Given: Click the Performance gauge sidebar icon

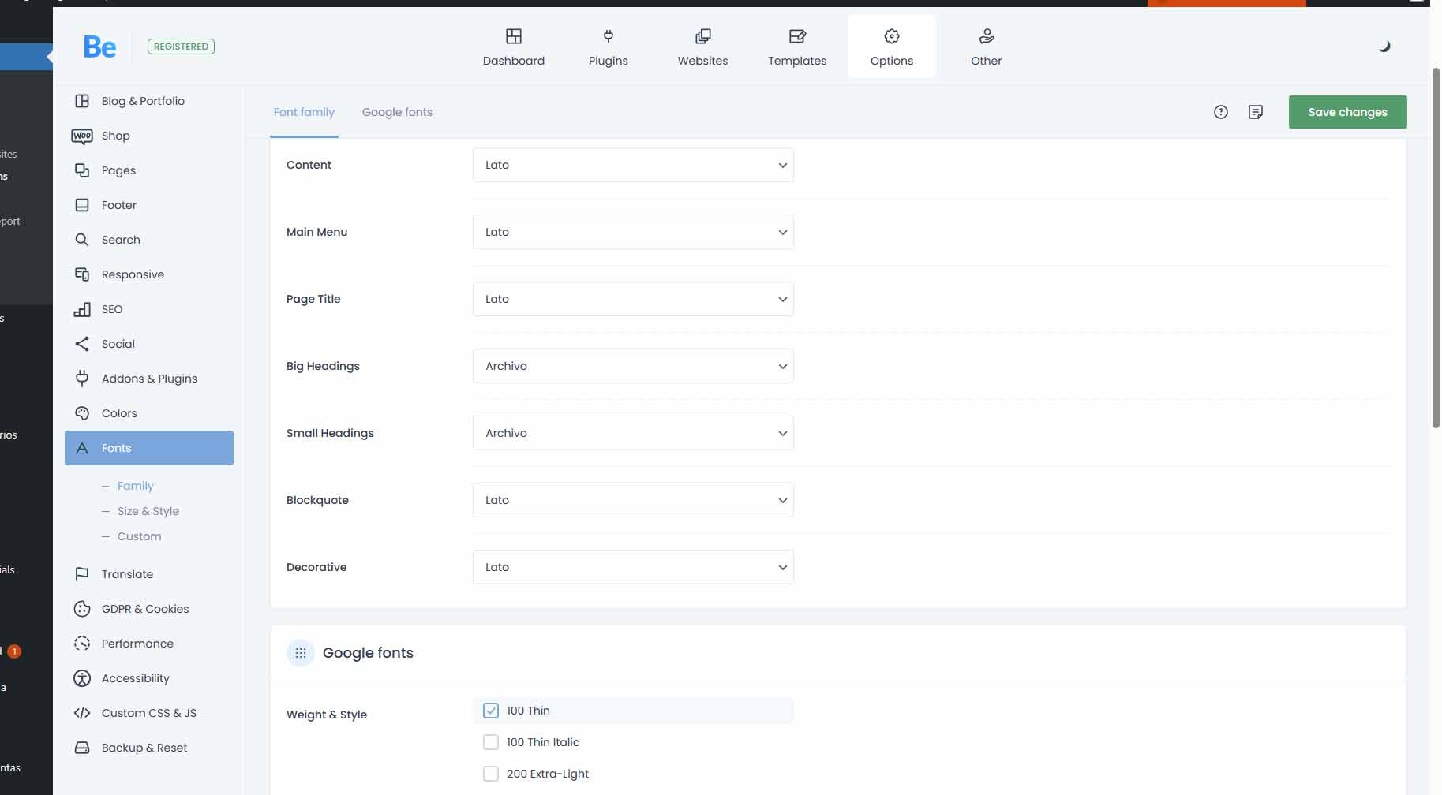Looking at the screenshot, I should point(82,644).
